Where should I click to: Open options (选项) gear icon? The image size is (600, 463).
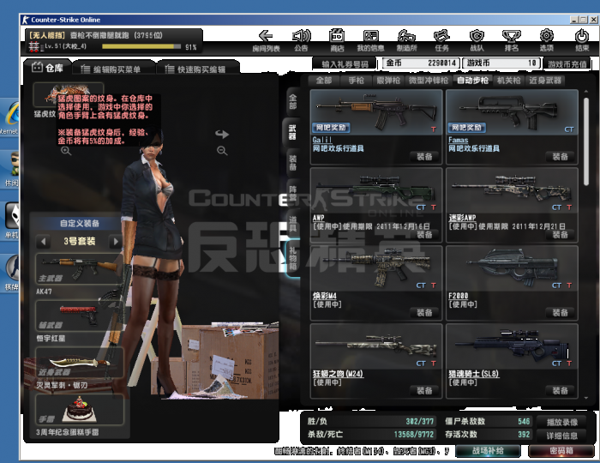[547, 41]
